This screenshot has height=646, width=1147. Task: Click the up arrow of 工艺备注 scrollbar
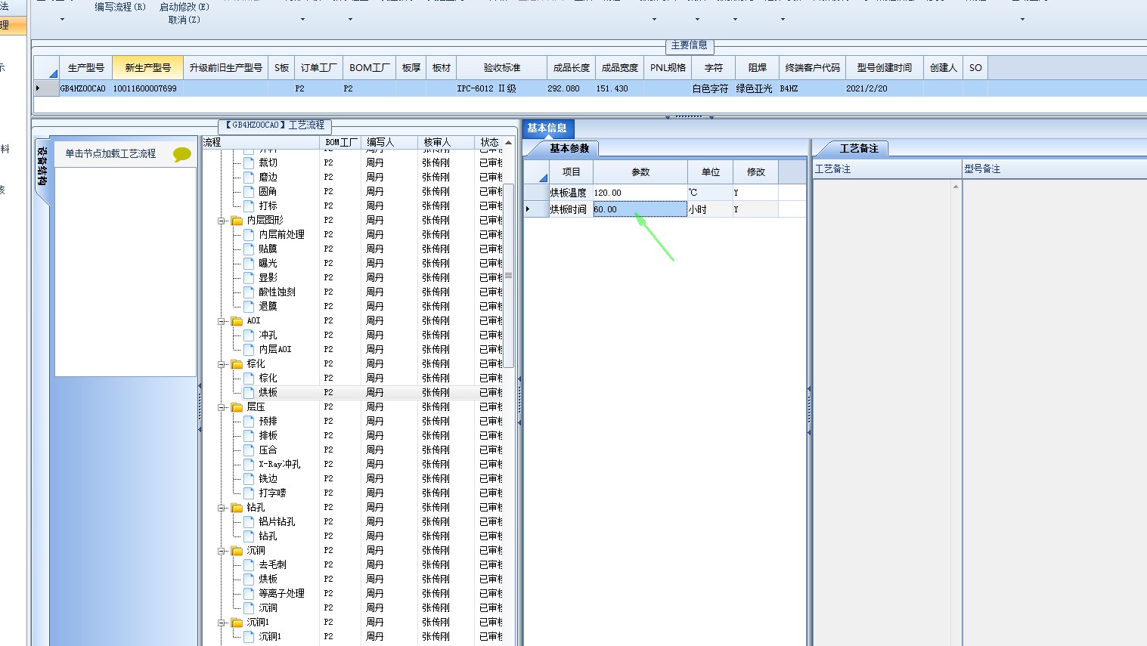[x=956, y=186]
